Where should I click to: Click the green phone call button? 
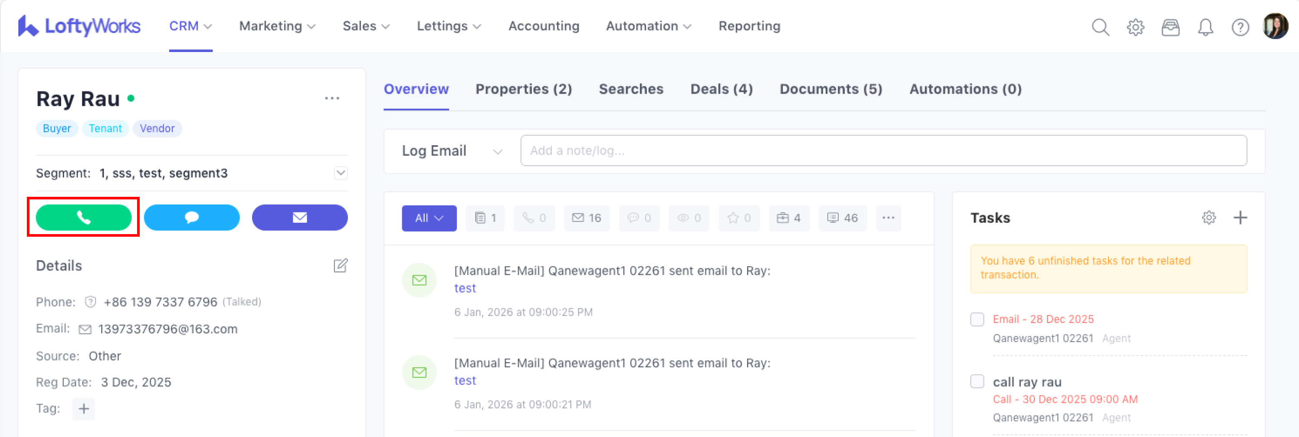83,217
